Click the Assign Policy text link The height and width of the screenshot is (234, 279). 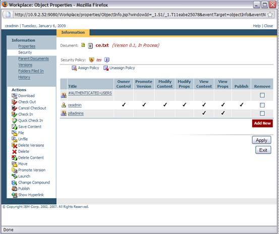88,68
